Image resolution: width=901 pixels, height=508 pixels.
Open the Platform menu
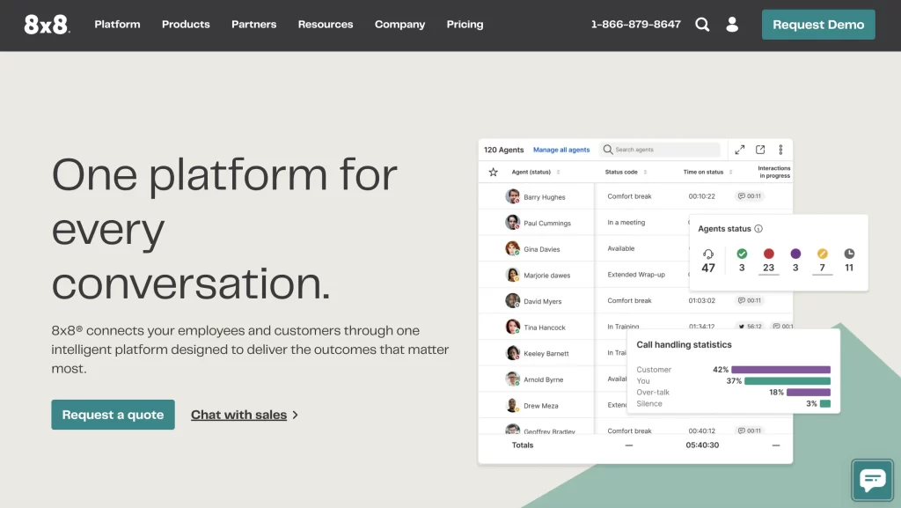coord(117,25)
